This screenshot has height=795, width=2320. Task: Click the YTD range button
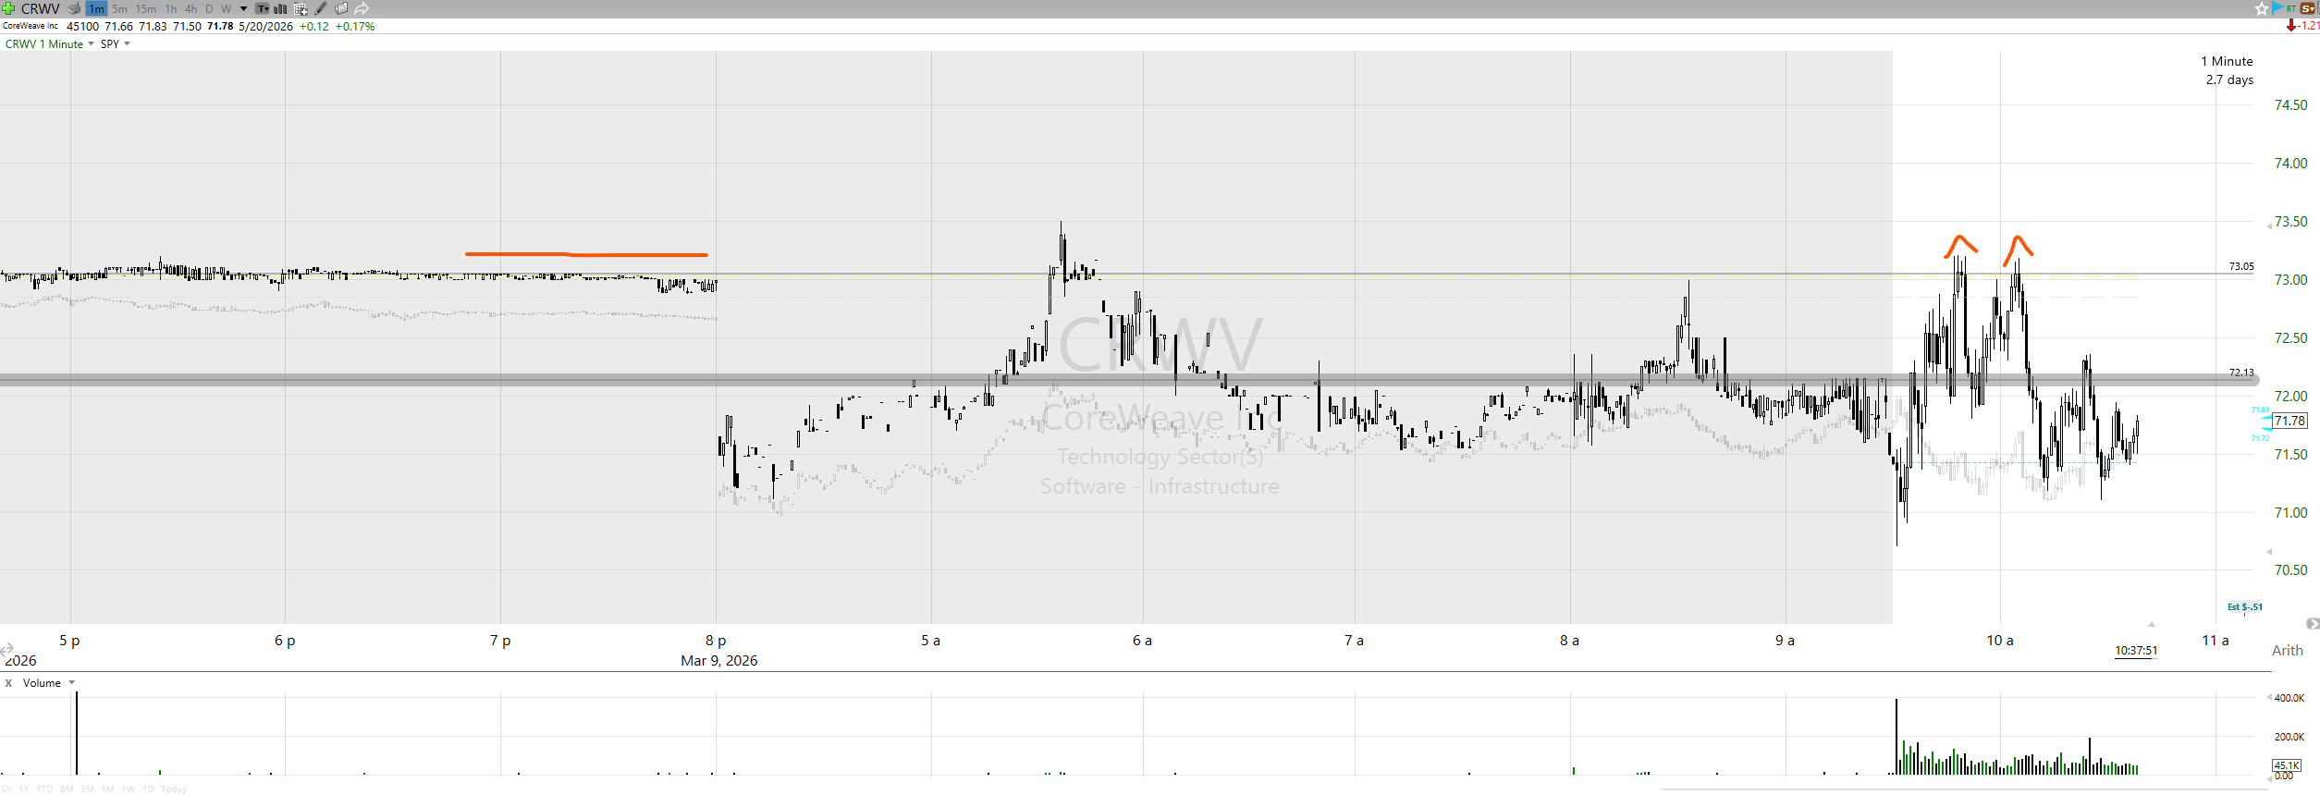click(43, 789)
